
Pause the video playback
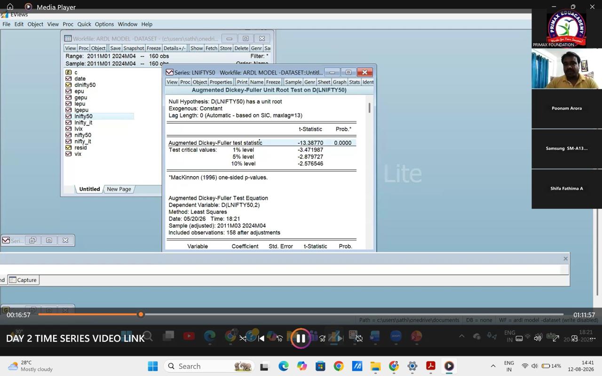[301, 338]
